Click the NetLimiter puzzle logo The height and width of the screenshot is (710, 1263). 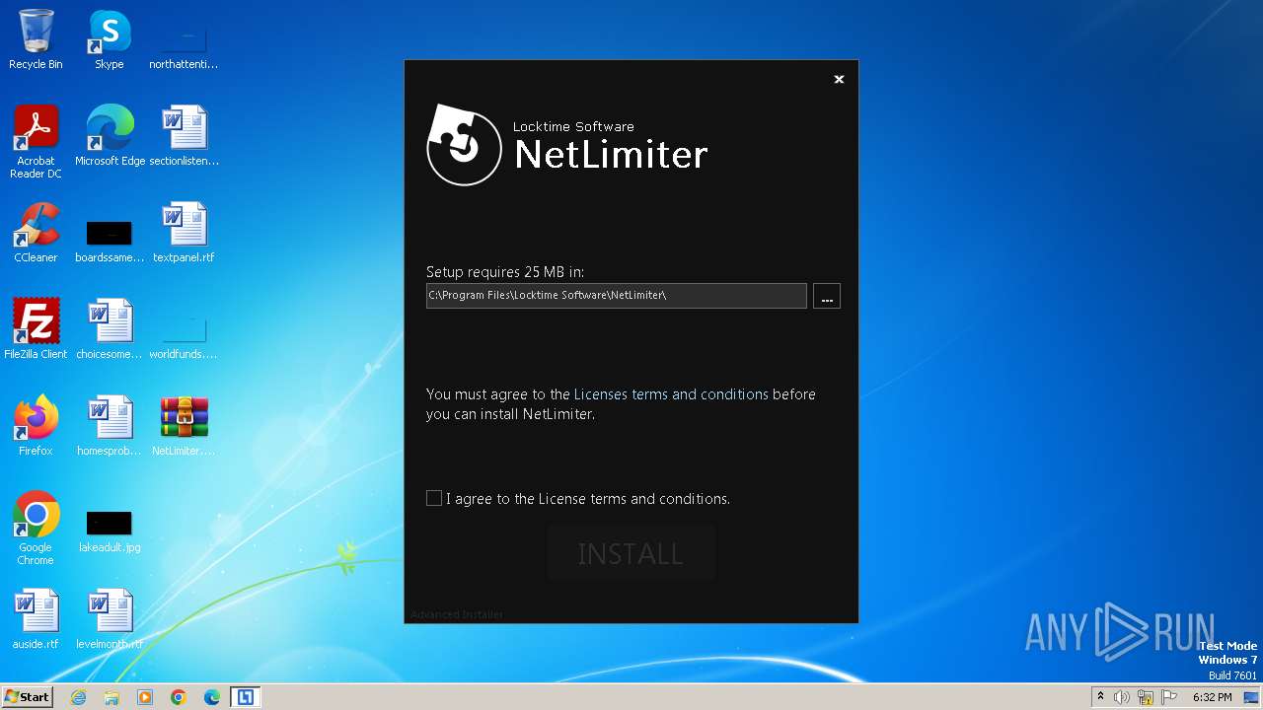coord(464,145)
